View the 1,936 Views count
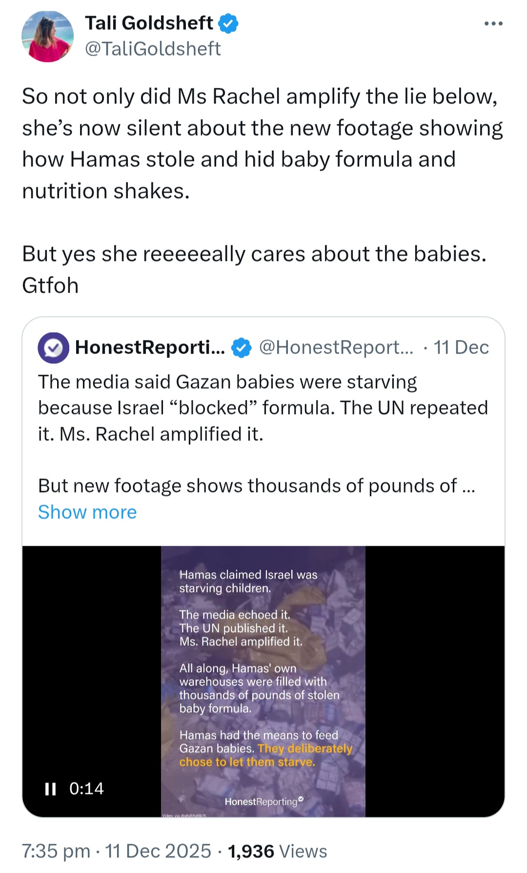Screen dimensions: 527x873 coord(277,851)
